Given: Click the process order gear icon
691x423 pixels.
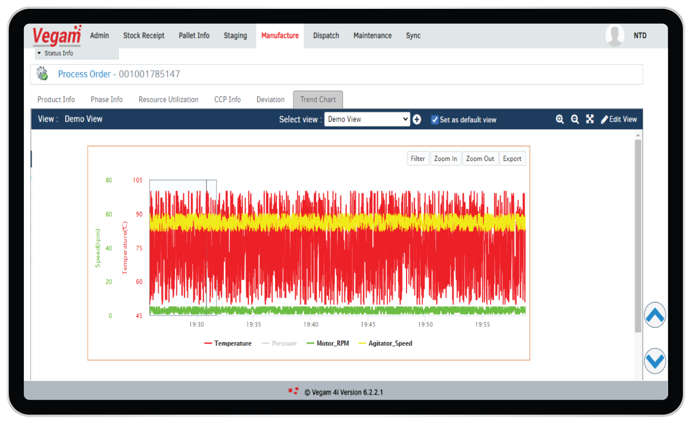Looking at the screenshot, I should tap(42, 74).
